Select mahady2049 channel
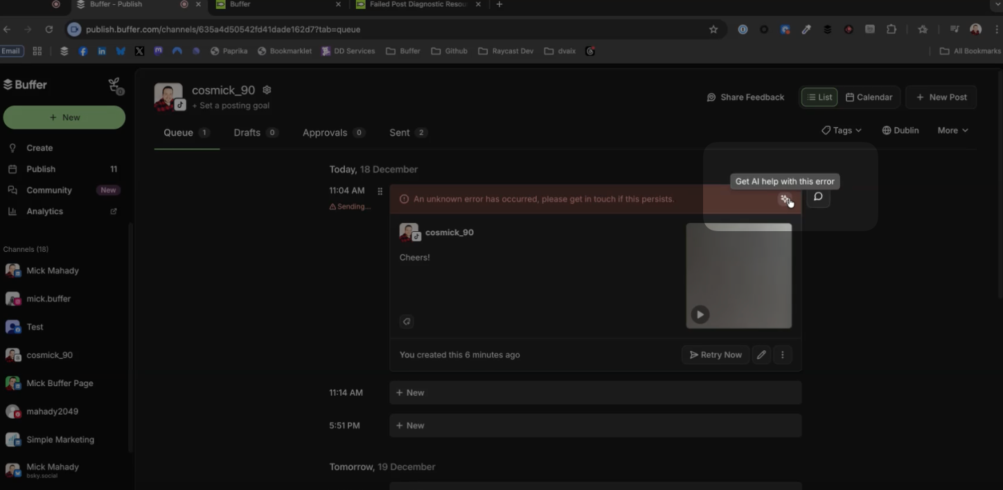Image resolution: width=1003 pixels, height=490 pixels. 64,412
